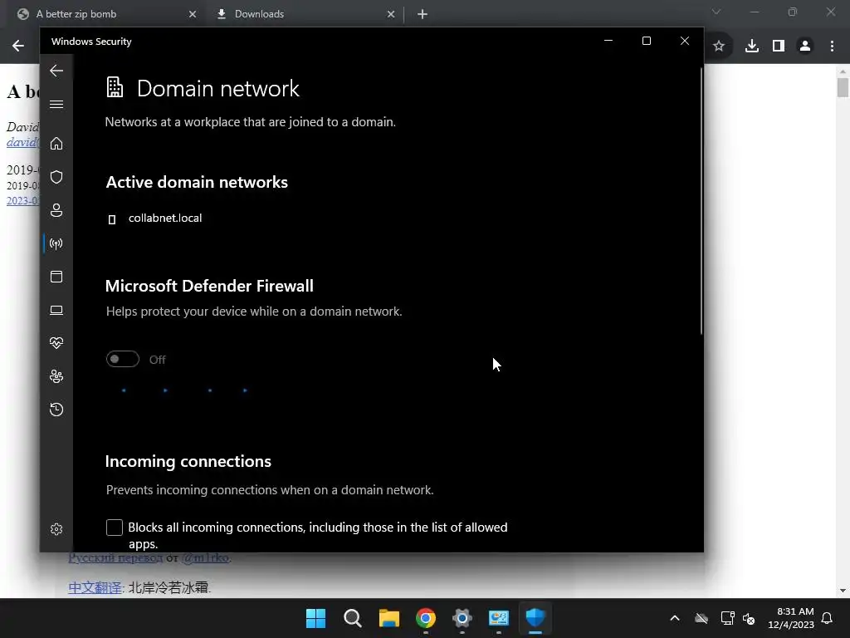850x638 pixels.
Task: Open File Explorer from taskbar
Action: [389, 618]
